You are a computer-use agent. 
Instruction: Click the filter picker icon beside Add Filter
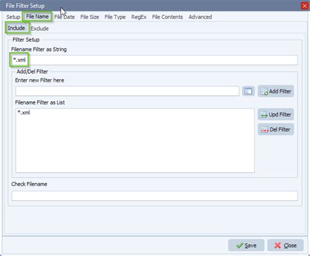(x=249, y=91)
